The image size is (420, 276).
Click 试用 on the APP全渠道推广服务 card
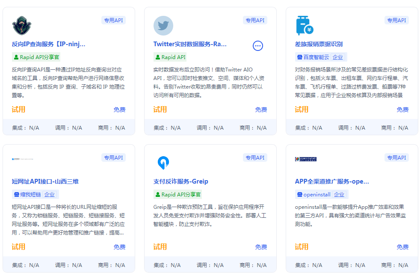pos(301,246)
